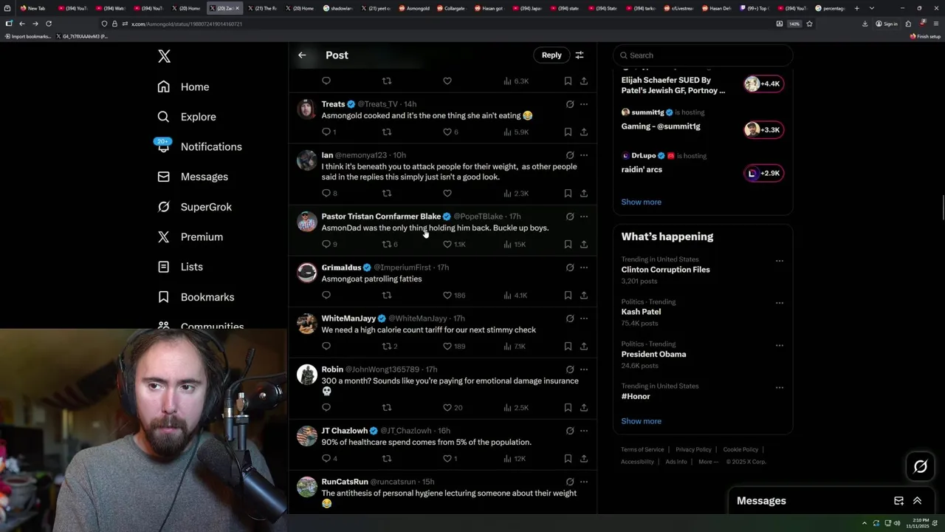Screen dimensions: 945x532
Task: Go back with the Post arrow
Action: 302,55
